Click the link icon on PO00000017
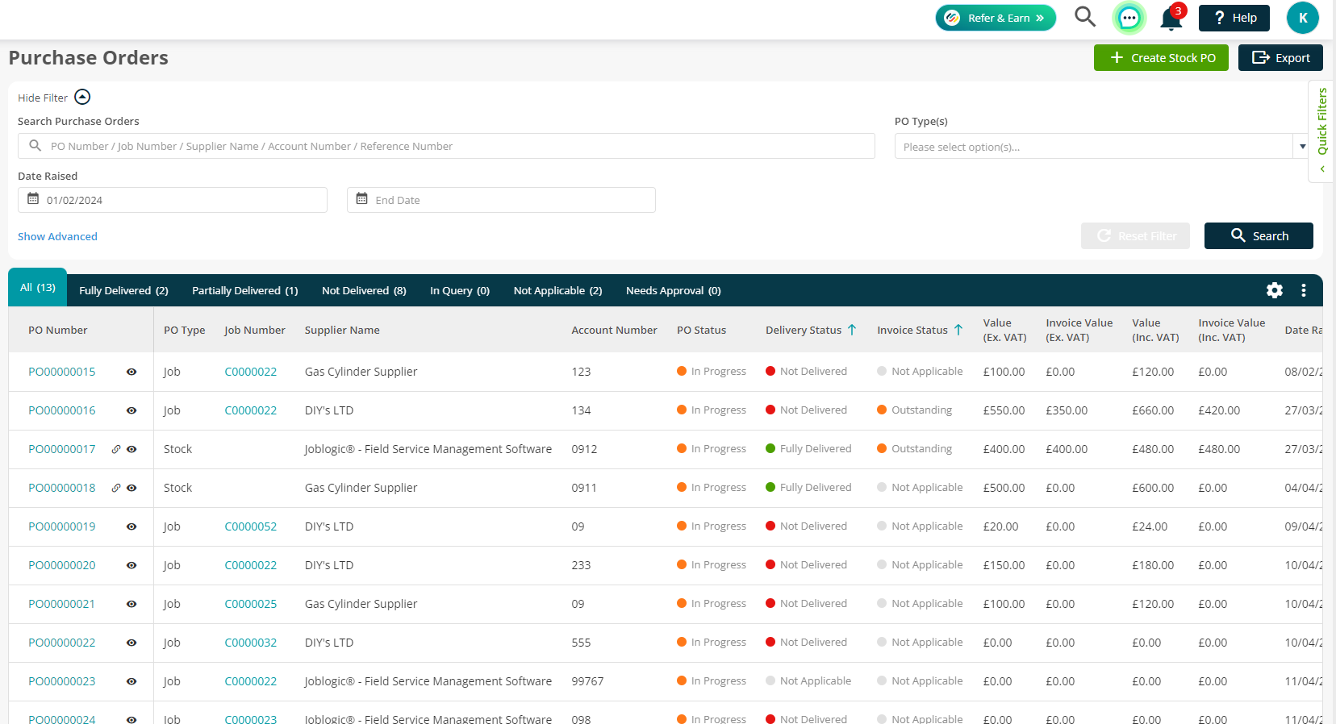The image size is (1336, 724). click(116, 449)
